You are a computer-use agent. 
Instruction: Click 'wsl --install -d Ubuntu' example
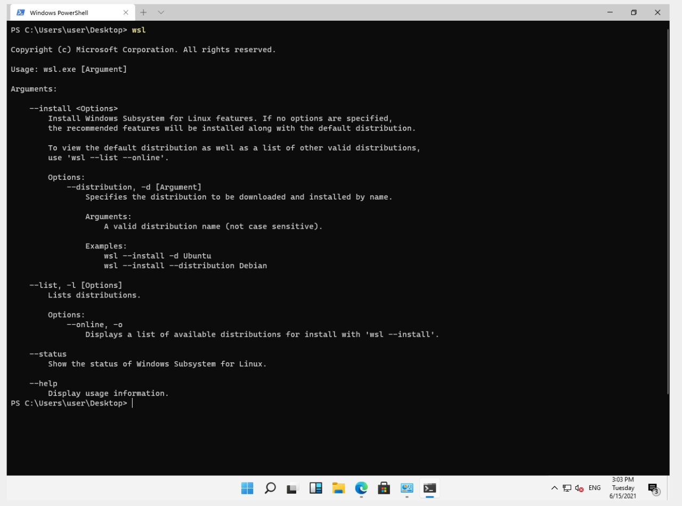(x=158, y=255)
